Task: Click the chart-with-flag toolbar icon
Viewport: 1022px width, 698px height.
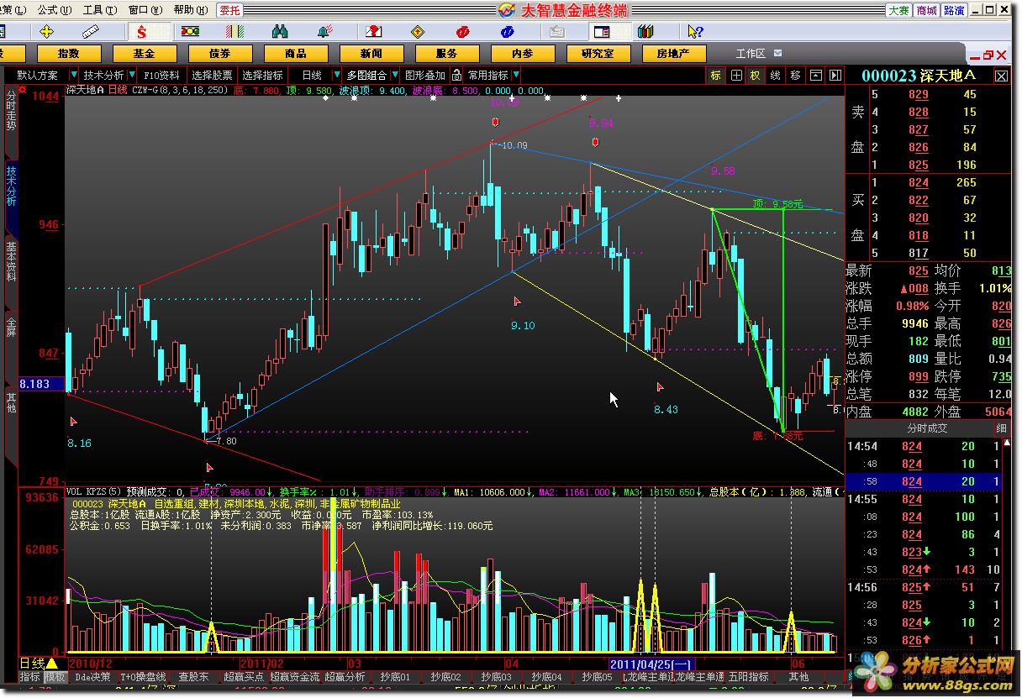Action: point(373,32)
